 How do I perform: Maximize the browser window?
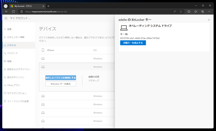tap(203, 5)
